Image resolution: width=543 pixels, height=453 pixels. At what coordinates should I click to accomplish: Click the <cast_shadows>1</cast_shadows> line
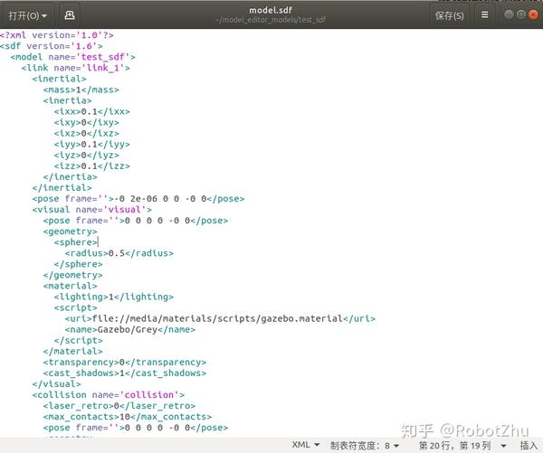125,373
